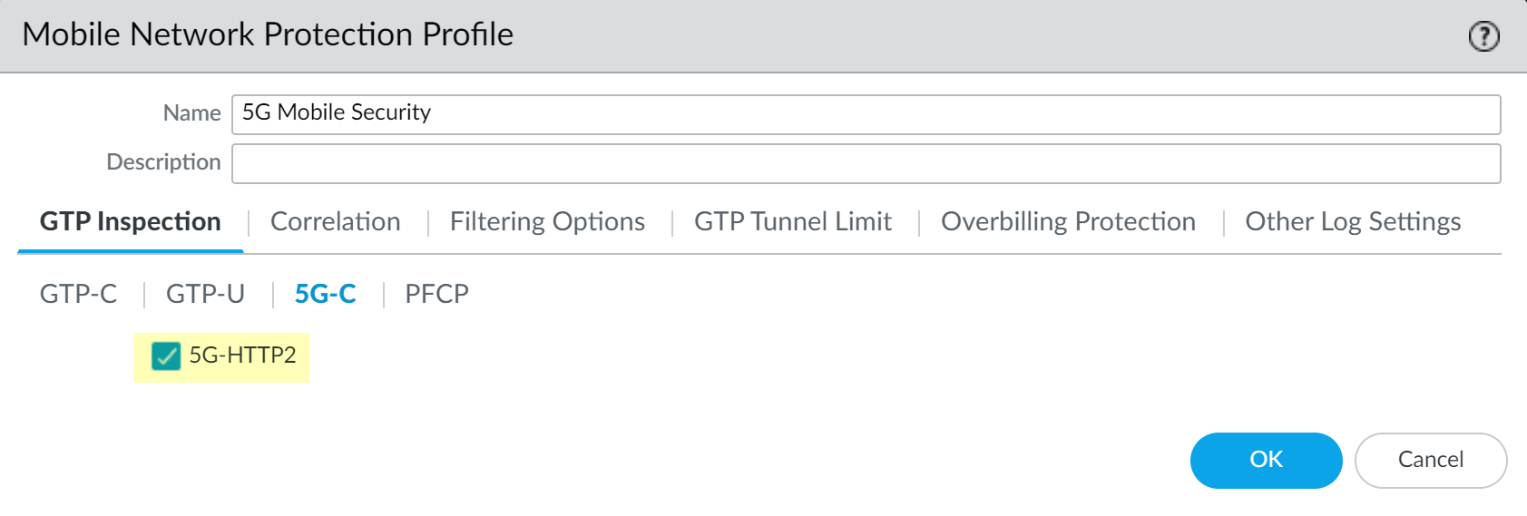Select the 5G-C sub-tab
This screenshot has height=516, width=1527.
coord(325,294)
